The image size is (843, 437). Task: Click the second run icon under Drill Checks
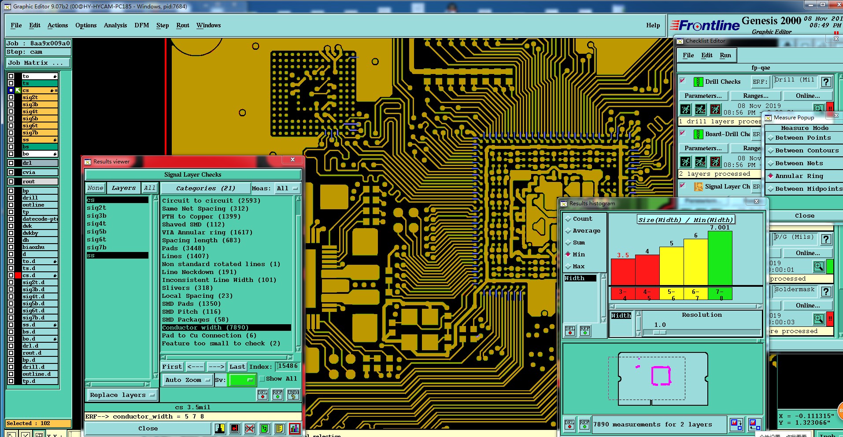(700, 109)
